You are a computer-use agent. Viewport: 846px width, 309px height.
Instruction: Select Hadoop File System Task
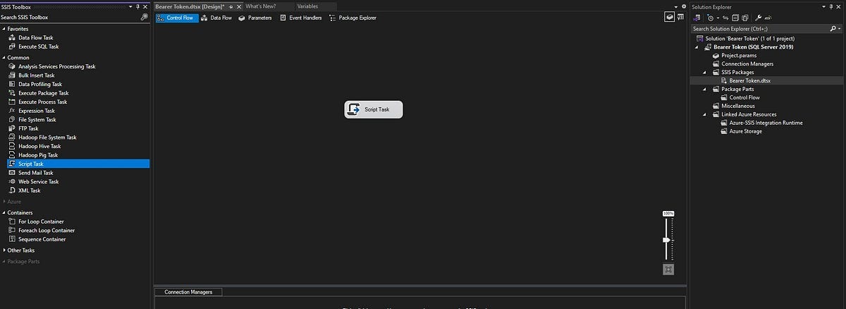point(47,138)
